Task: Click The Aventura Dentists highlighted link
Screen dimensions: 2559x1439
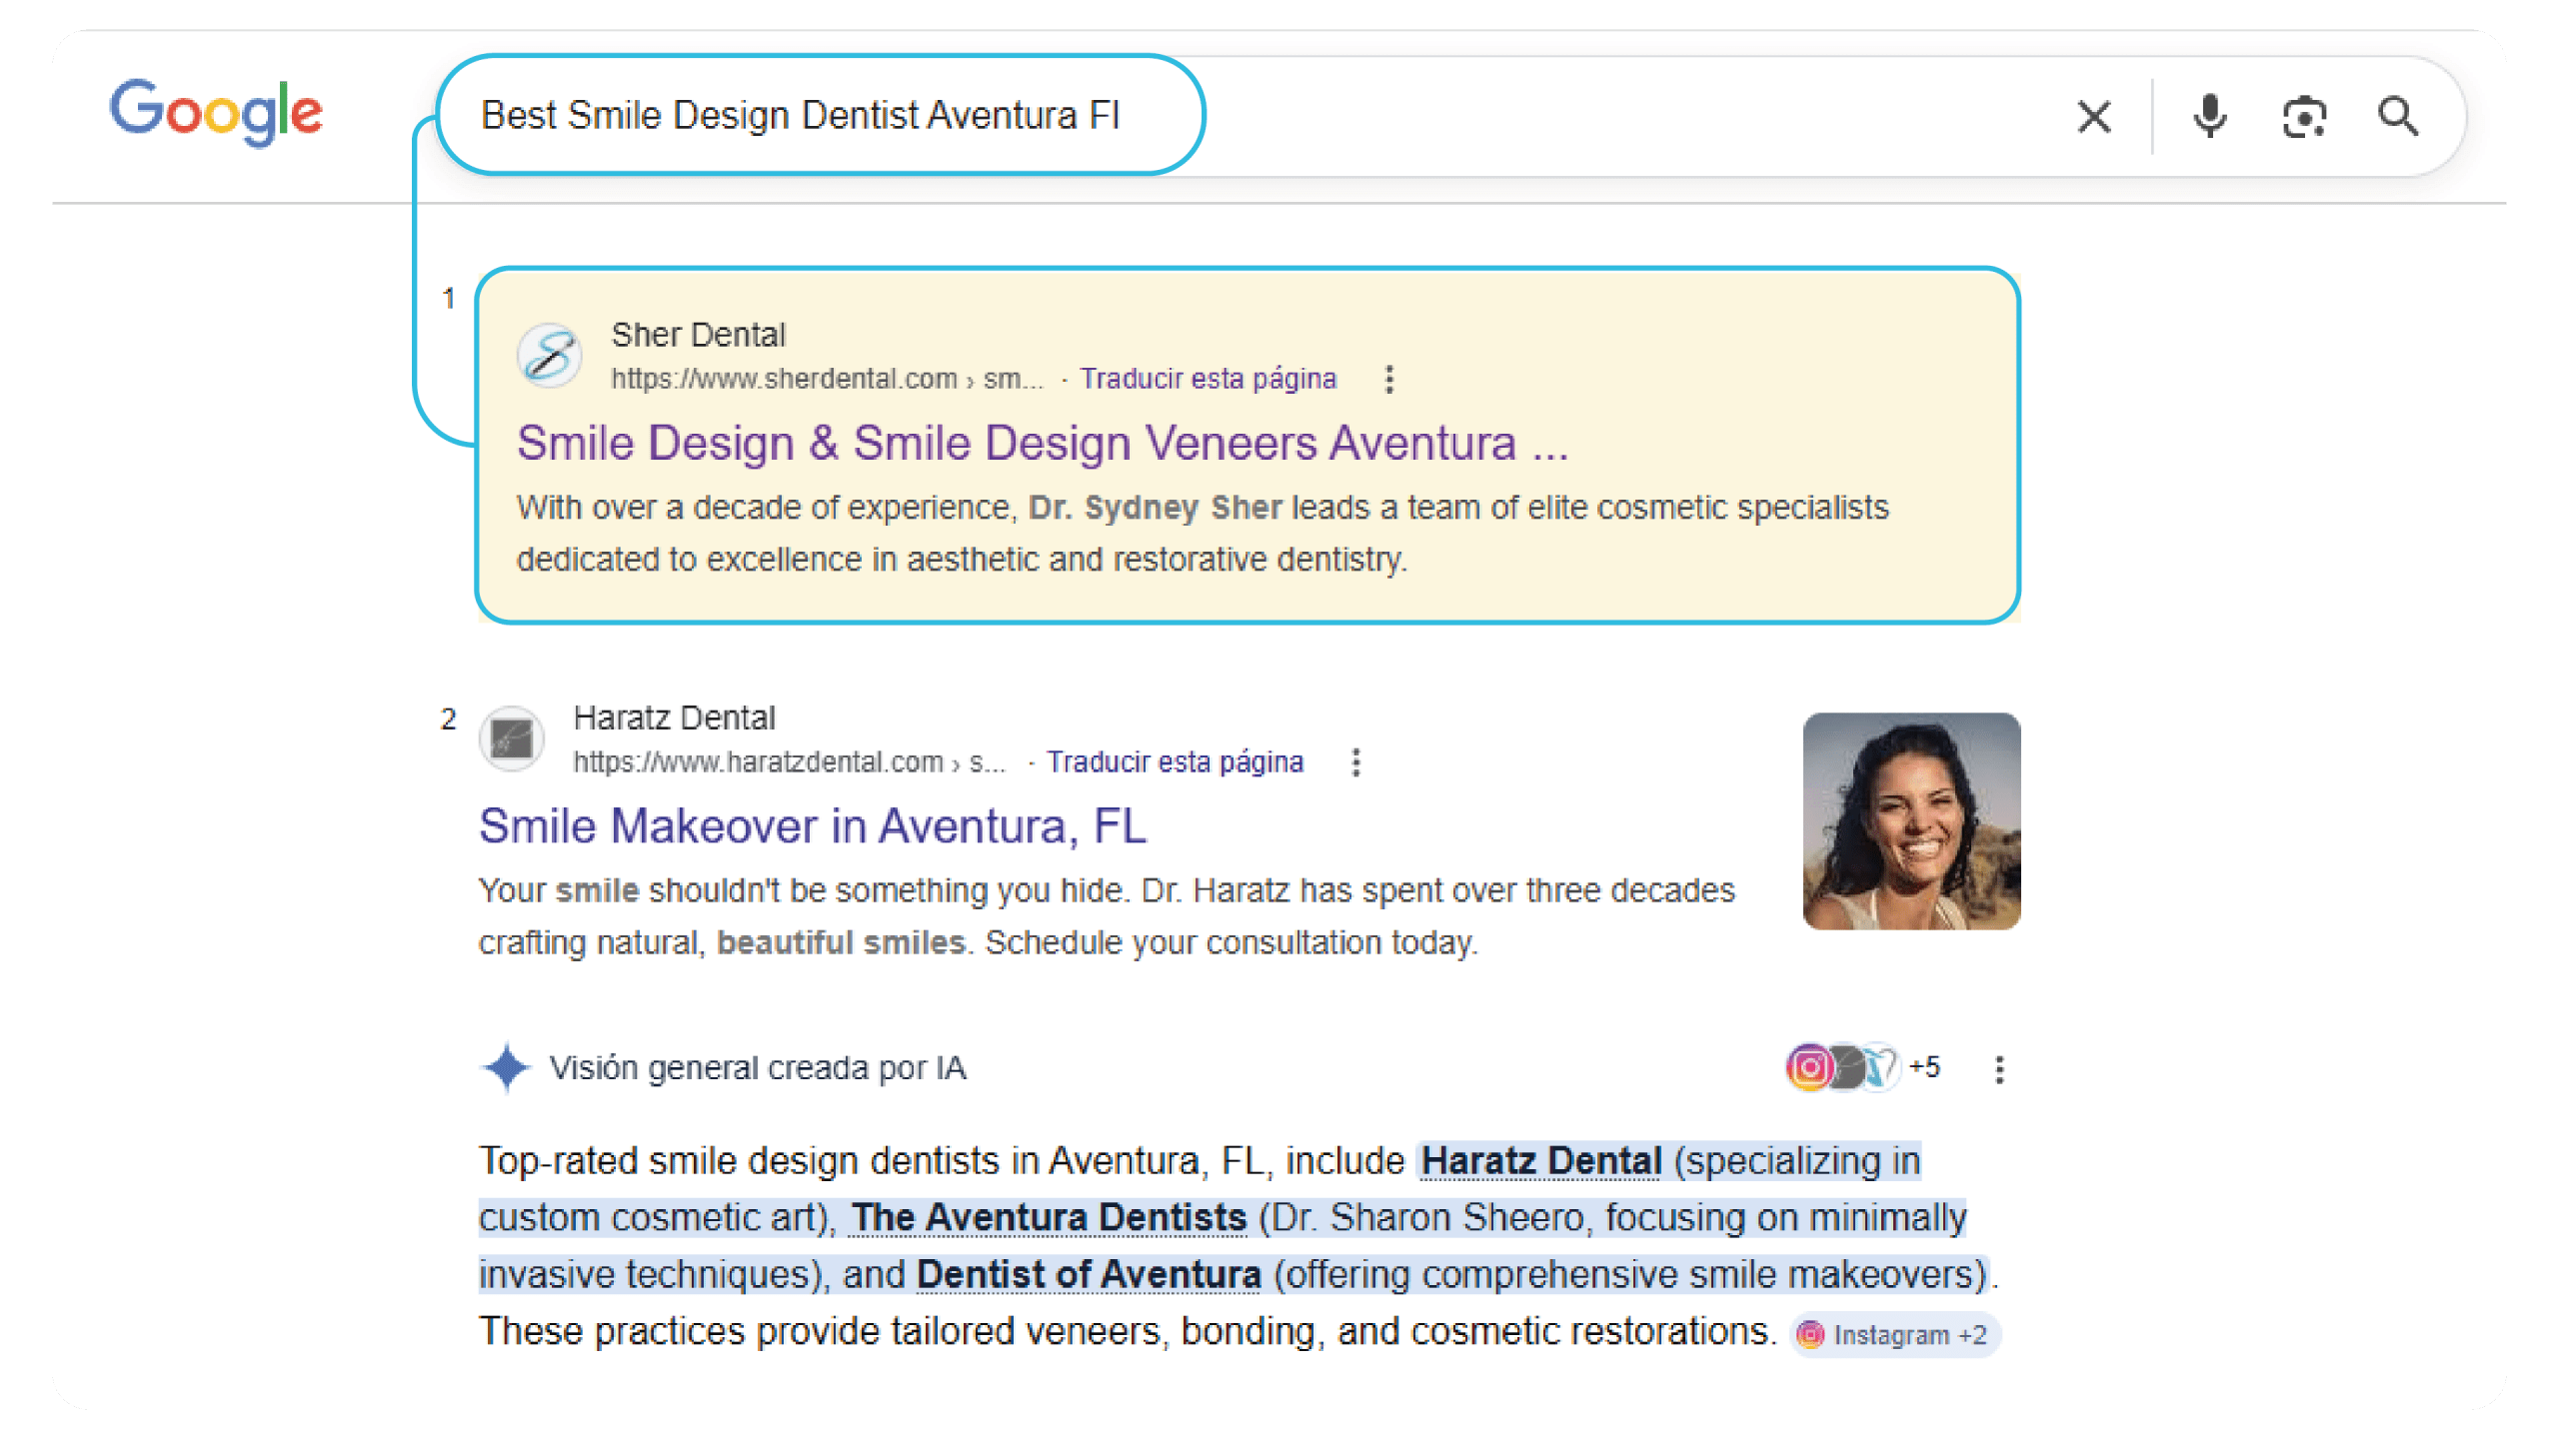Action: (x=1049, y=1217)
